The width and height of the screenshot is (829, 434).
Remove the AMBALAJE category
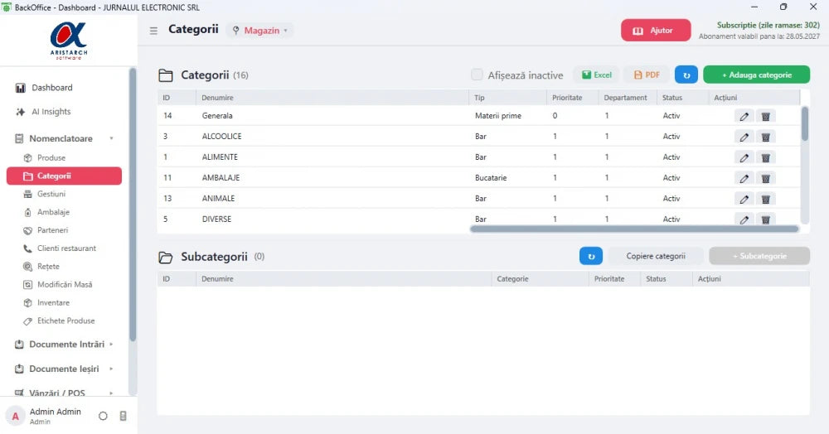[765, 178]
